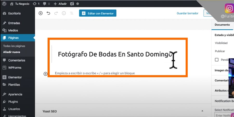Toggle the pending review checkbox

tap(217, 60)
